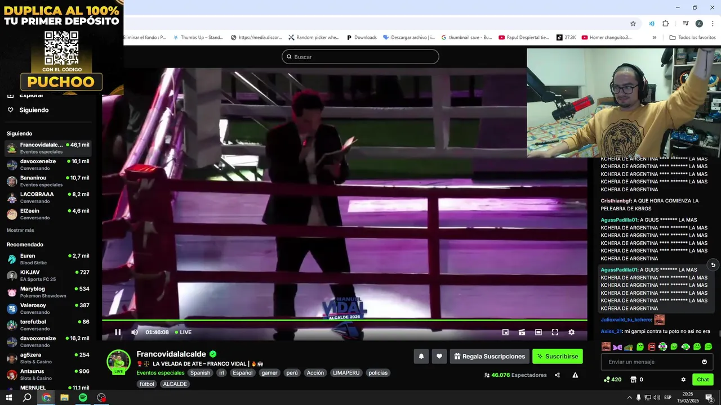Toggle theater mode in video player
721x405 pixels.
pyautogui.click(x=538, y=332)
